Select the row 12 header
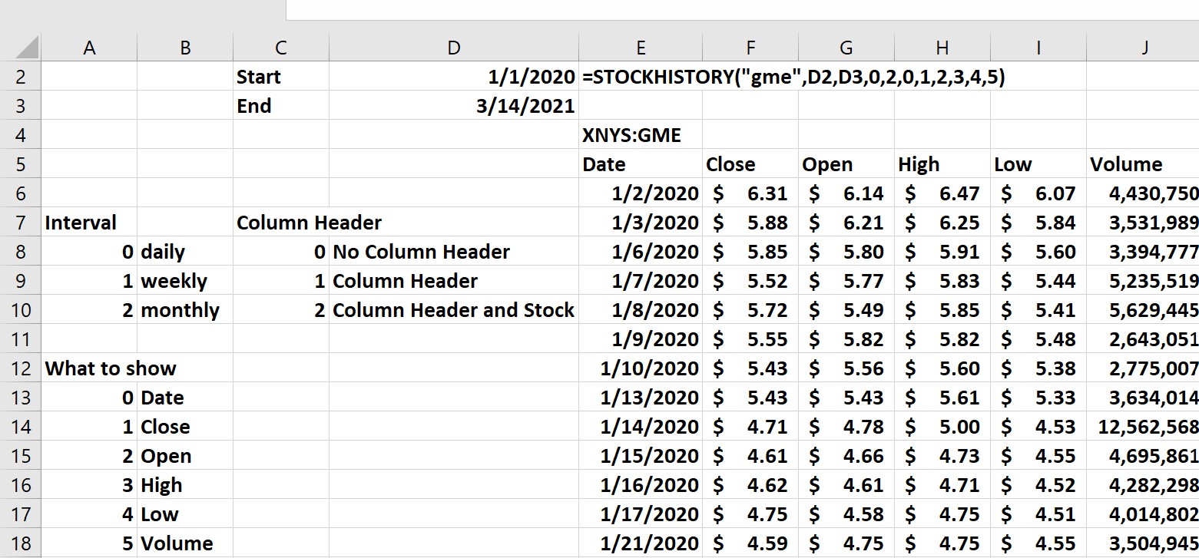This screenshot has width=1199, height=558. 20,368
